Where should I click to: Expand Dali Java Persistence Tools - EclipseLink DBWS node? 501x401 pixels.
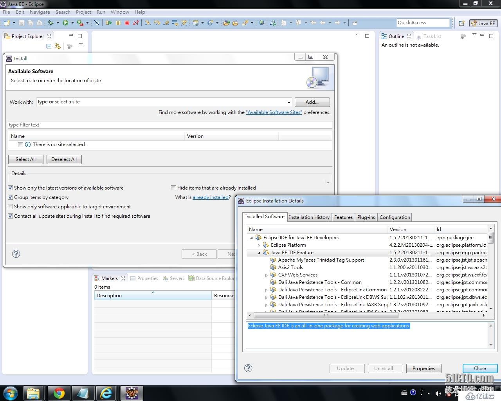(266, 298)
